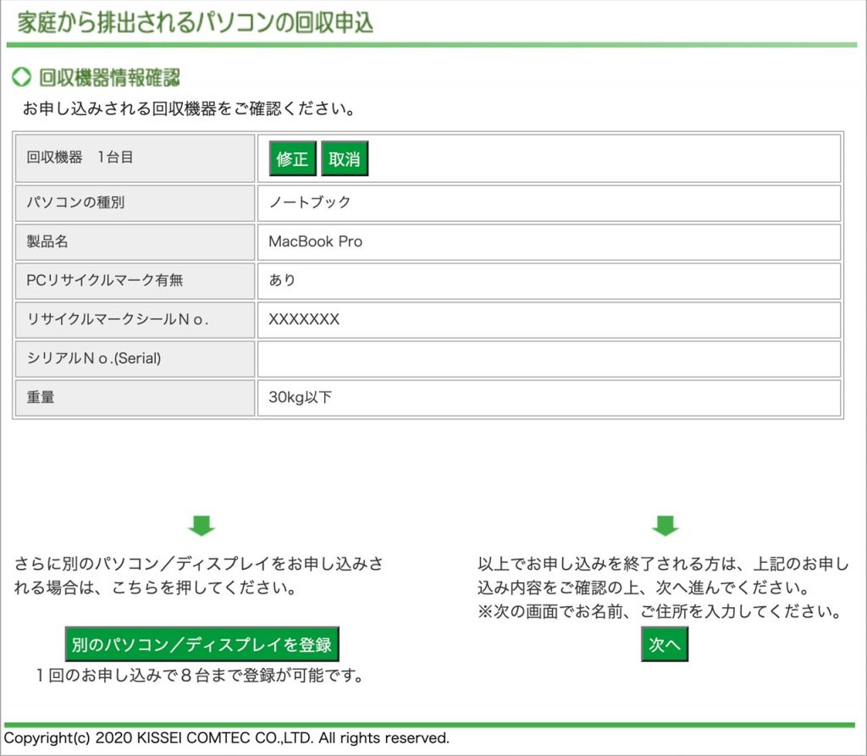Select the 回収機器 1台目 header cell
The height and width of the screenshot is (756, 867).
pos(135,158)
